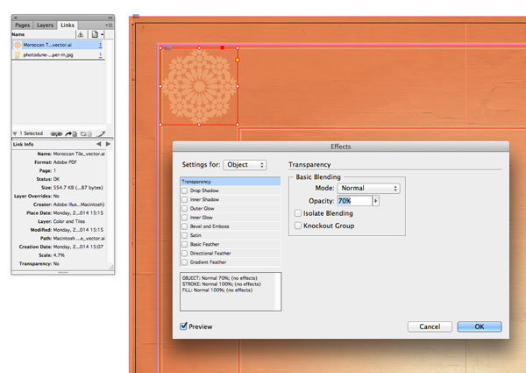Collapse the 1 Selected disclosure triangle
The height and width of the screenshot is (373, 526).
(x=15, y=133)
